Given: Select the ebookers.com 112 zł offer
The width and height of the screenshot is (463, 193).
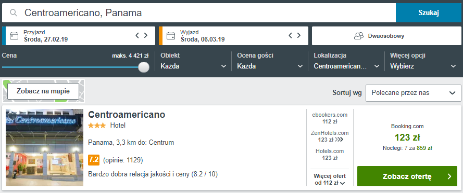Looking at the screenshot, I should tap(330, 118).
